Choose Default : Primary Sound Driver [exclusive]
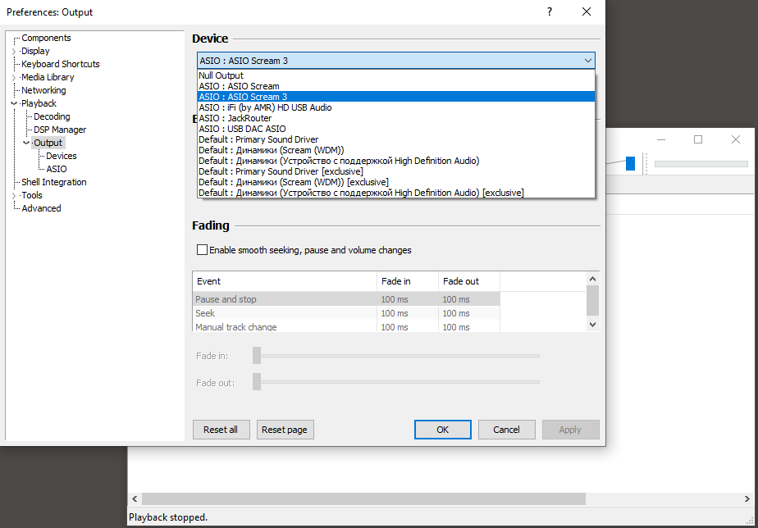758x528 pixels. [x=281, y=171]
